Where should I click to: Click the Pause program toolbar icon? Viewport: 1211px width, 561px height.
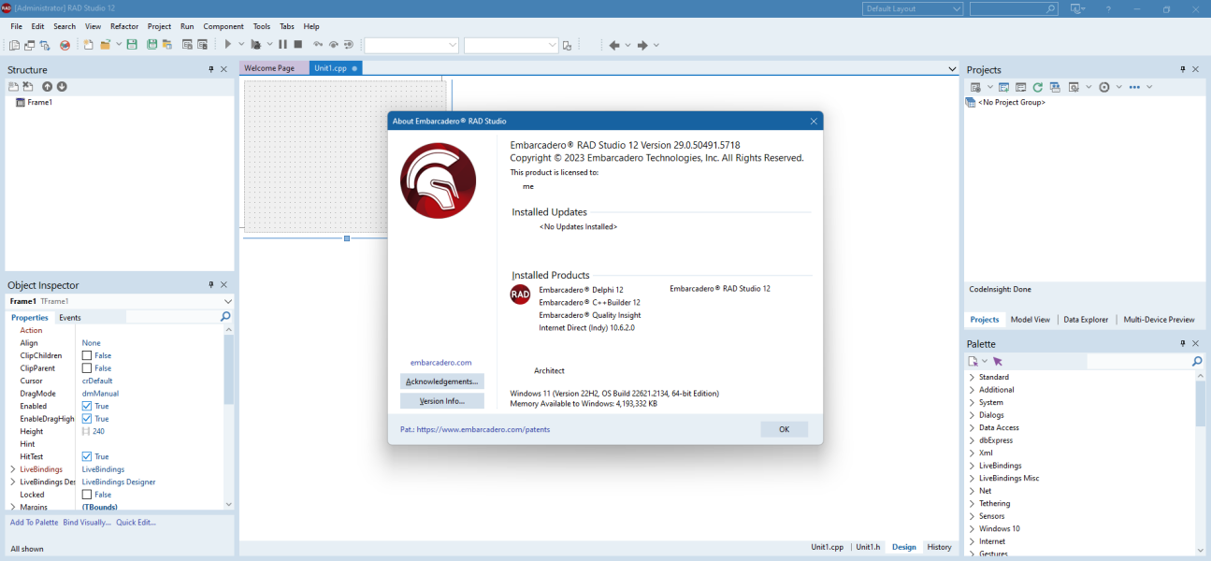pyautogui.click(x=283, y=45)
